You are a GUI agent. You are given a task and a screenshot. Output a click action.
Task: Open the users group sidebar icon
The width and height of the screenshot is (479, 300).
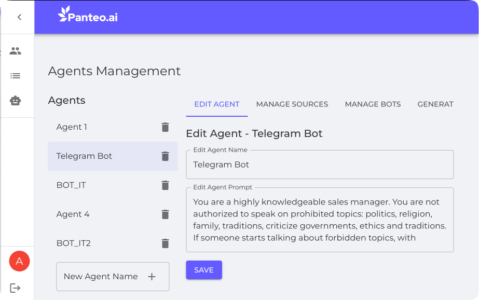coord(16,51)
